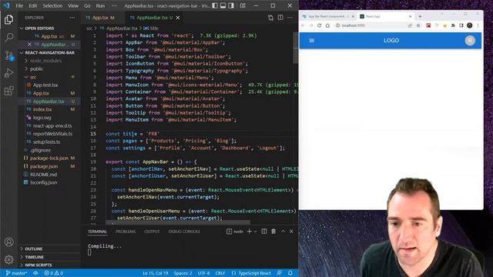Open the Explorer view in activity bar
Viewport: 493px width, 277px height.
(8, 19)
